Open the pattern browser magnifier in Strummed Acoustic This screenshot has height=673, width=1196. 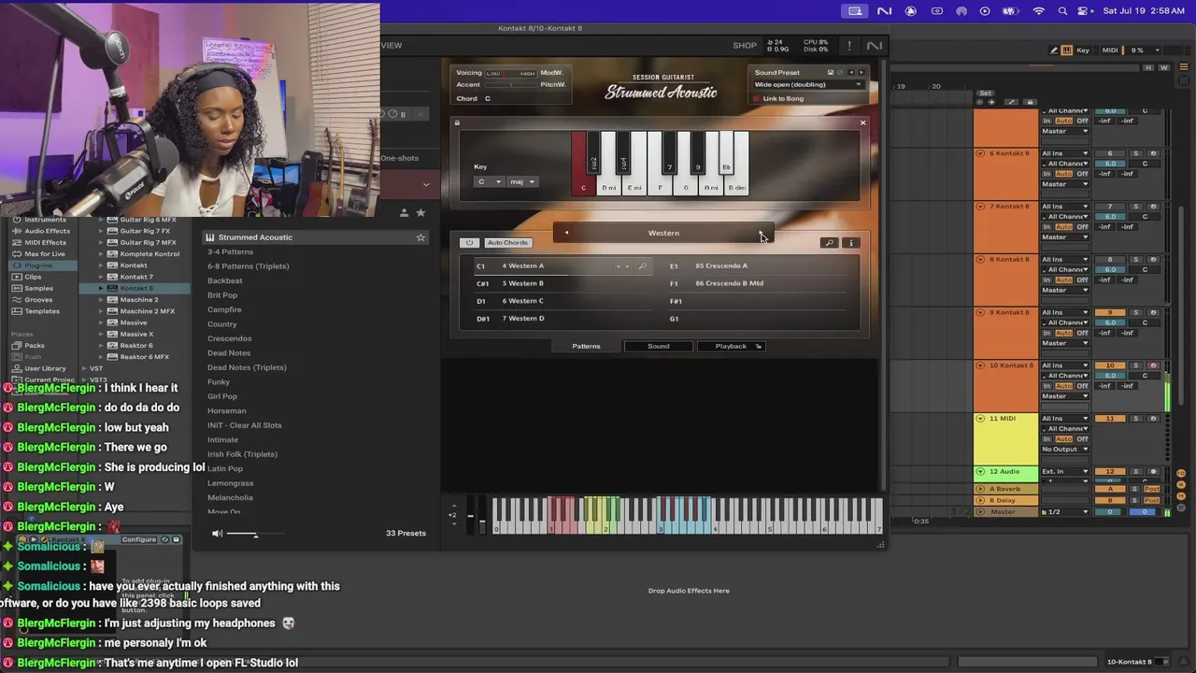pos(829,243)
